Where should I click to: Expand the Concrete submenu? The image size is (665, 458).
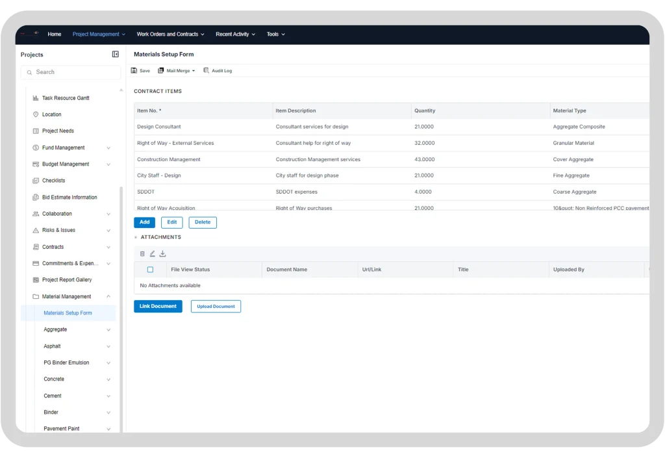pos(108,379)
